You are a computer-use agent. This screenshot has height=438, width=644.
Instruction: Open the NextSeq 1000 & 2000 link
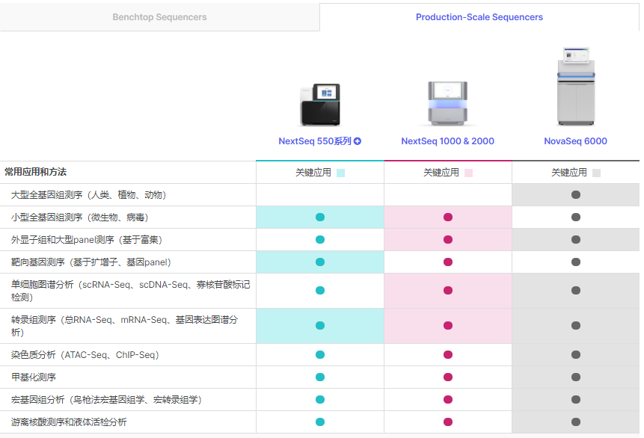(447, 141)
